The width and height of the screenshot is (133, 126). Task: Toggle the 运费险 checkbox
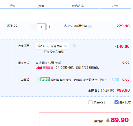click(38, 79)
